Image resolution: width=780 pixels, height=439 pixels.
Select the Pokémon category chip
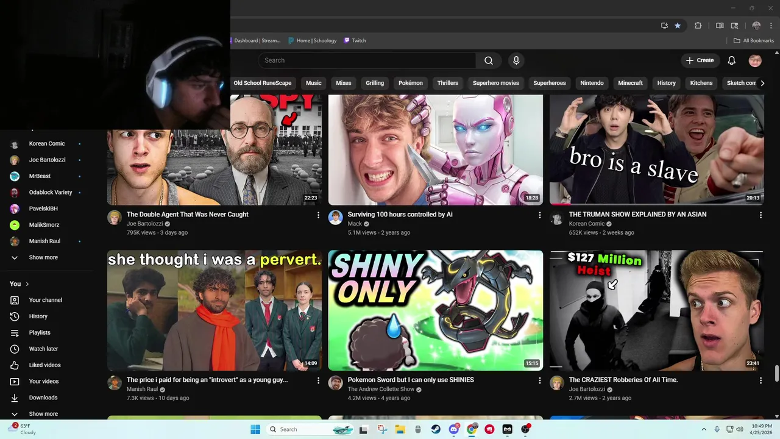coord(411,83)
